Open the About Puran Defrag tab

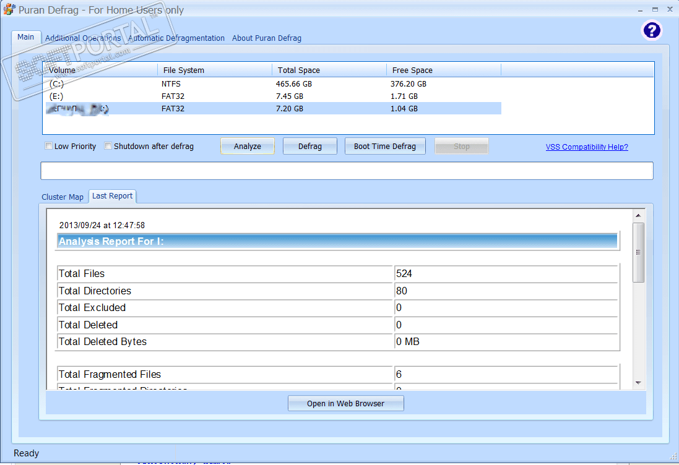coord(267,38)
